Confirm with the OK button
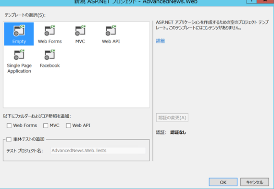 pos(223,182)
